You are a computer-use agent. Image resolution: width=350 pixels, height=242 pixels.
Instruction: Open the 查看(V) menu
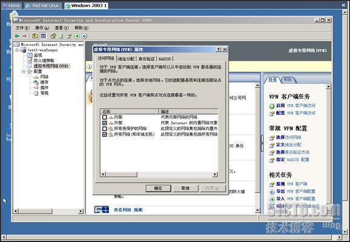pos(62,28)
